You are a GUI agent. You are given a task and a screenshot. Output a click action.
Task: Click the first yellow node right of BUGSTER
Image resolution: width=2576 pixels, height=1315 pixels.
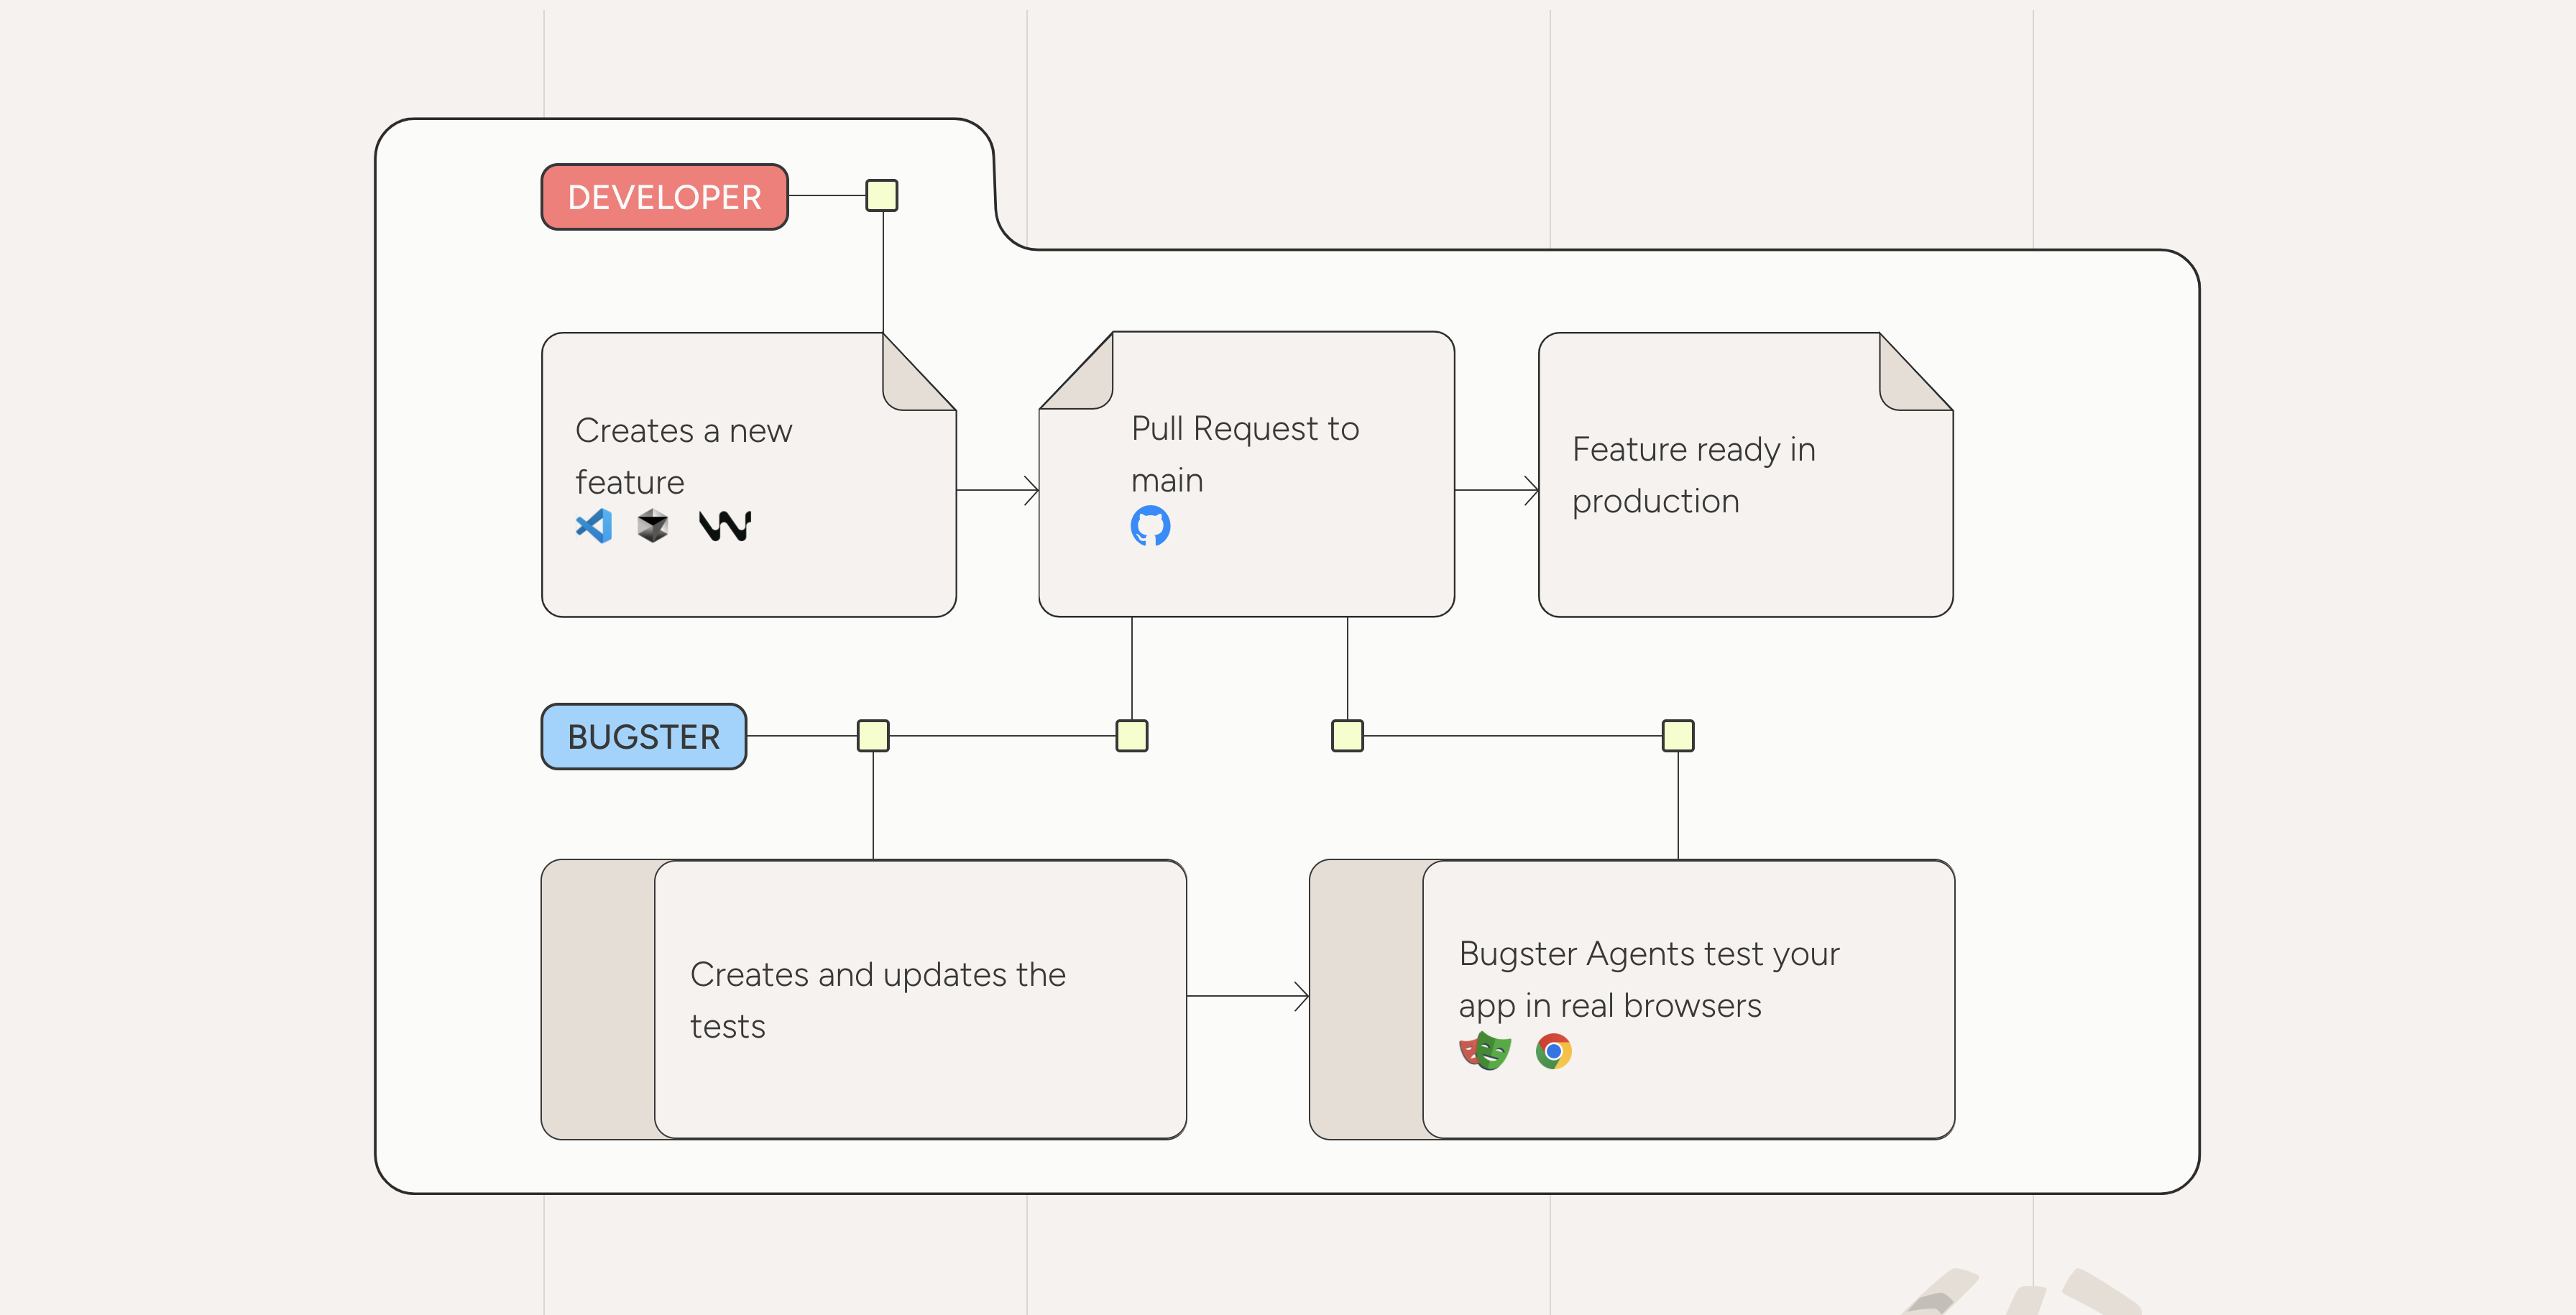coord(873,736)
